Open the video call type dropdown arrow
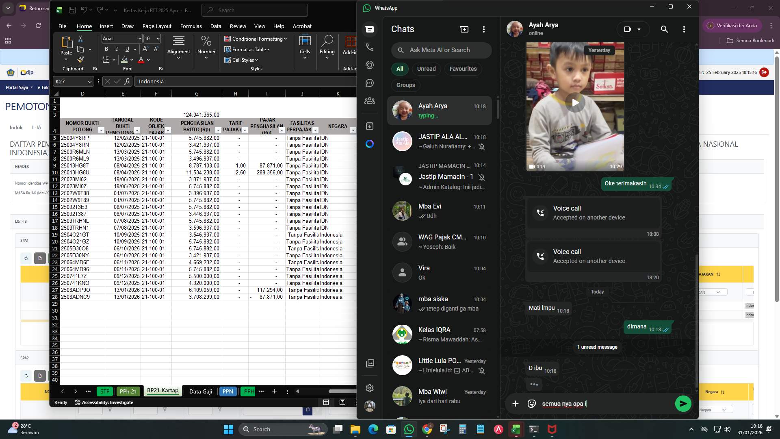 pyautogui.click(x=639, y=29)
